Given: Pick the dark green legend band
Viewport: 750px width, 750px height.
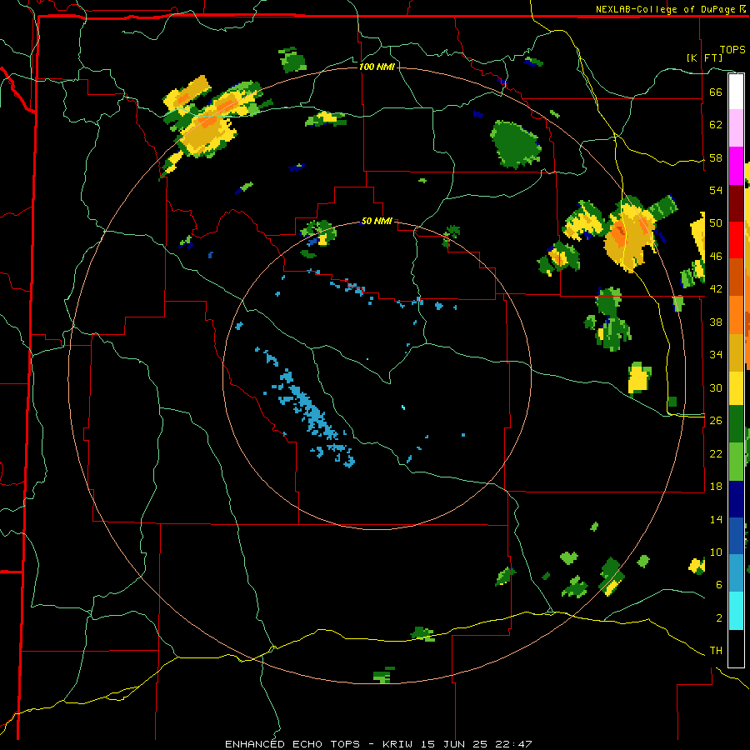Looking at the screenshot, I should coord(736,424).
